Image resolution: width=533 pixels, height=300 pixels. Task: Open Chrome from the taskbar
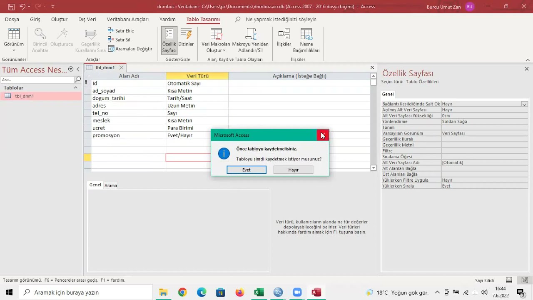(182, 292)
